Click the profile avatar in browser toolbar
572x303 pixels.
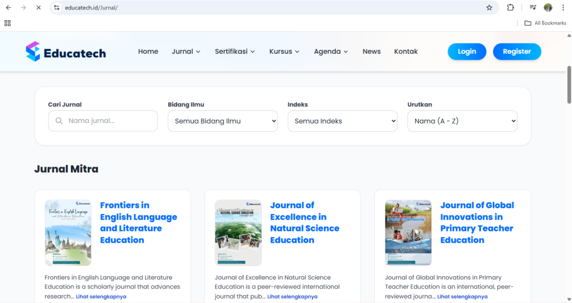click(548, 8)
